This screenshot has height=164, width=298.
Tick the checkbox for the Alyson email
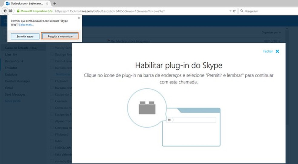(52, 121)
